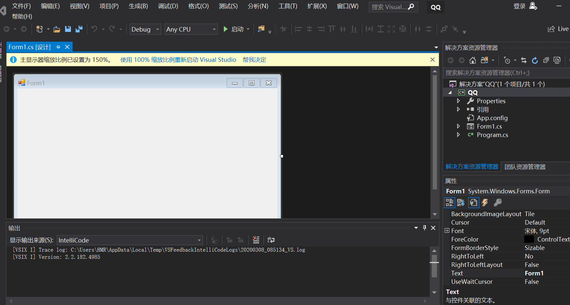Clear all output in the Output window
The image size is (570, 305).
(x=256, y=240)
